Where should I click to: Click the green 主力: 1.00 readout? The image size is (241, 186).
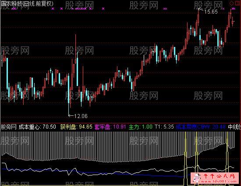pos(141,127)
